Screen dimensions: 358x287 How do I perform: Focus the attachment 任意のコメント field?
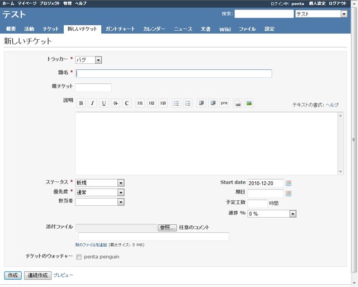[154, 237]
